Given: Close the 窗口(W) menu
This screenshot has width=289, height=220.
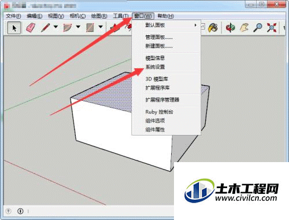Looking at the screenshot, I should [x=143, y=16].
